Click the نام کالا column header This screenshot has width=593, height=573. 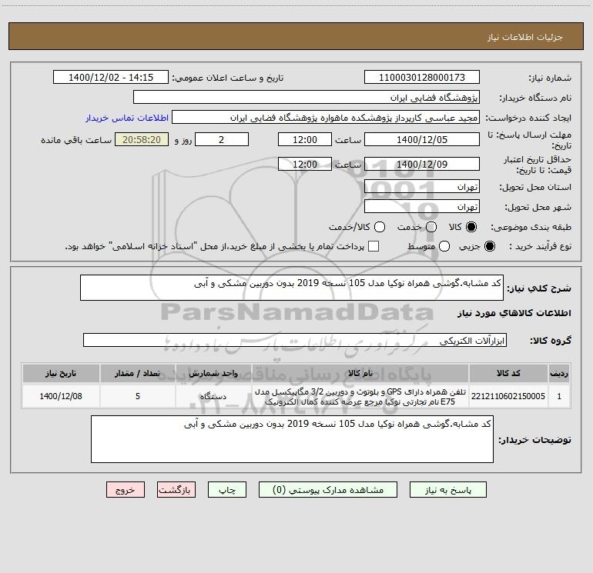point(360,373)
